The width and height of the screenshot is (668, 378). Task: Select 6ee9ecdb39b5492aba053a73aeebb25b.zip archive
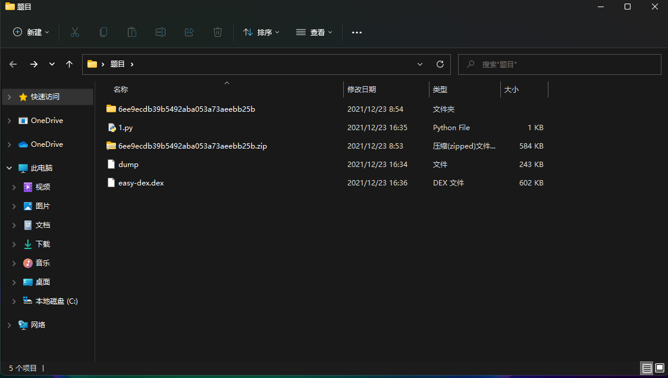193,146
